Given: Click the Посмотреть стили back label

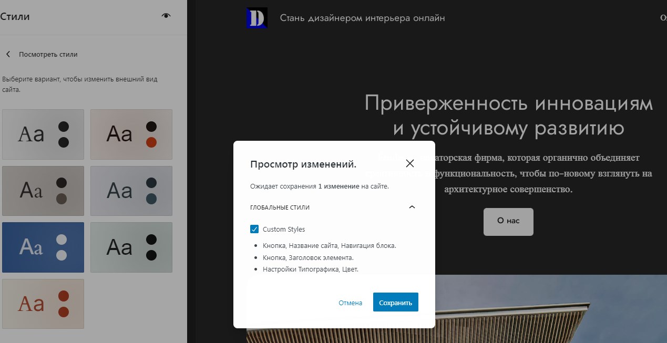Looking at the screenshot, I should coord(48,54).
